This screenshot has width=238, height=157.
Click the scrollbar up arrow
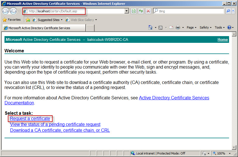[x=234, y=34]
